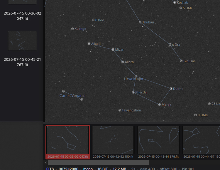Click the gain 400 status entry
The image size is (220, 170).
(x=148, y=169)
